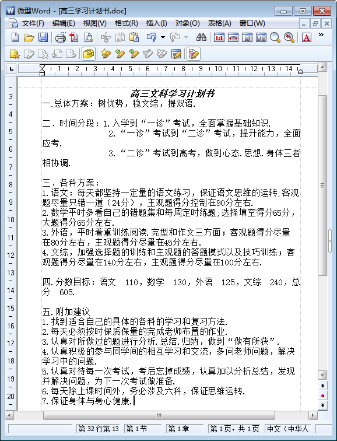Minimize the inner document window
This screenshot has height=441, width=337.
pyautogui.click(x=304, y=23)
